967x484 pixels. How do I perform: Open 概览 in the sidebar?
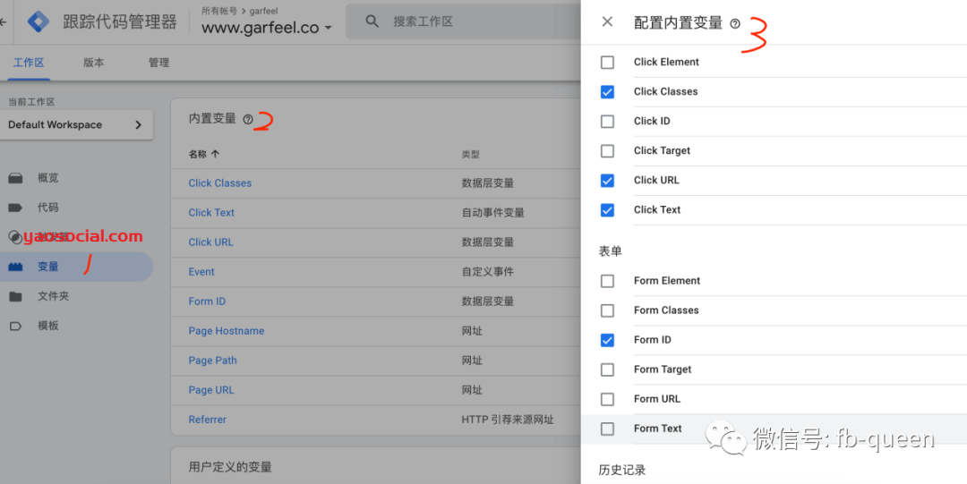click(48, 178)
